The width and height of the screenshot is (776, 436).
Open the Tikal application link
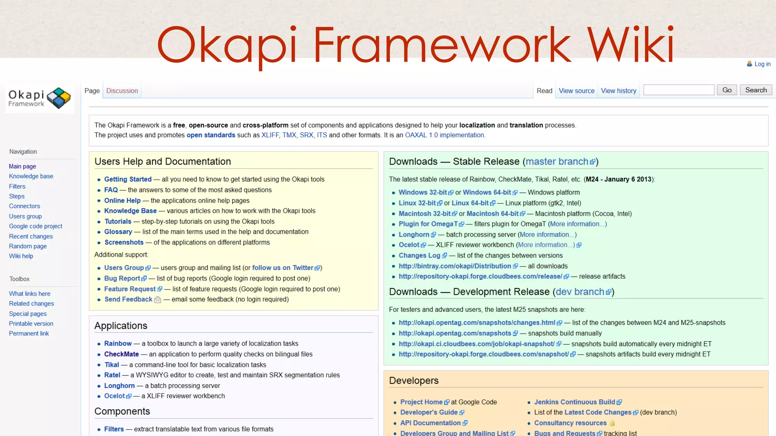click(112, 365)
